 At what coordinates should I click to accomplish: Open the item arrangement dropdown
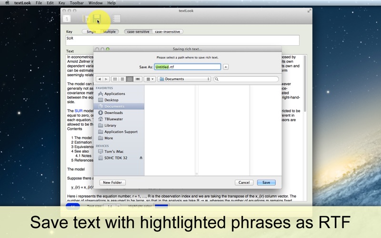[x=150, y=79]
